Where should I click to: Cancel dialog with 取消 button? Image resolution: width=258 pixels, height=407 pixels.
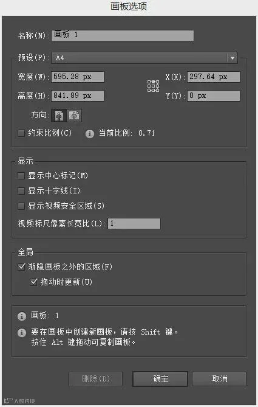219,379
